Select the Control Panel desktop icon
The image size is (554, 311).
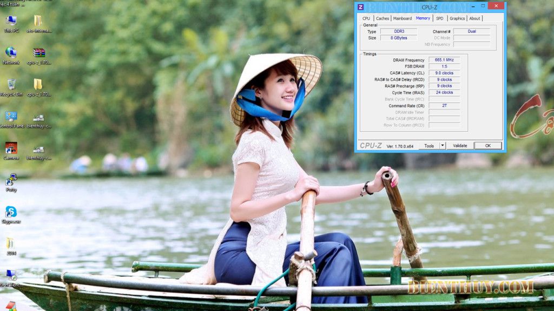pyautogui.click(x=12, y=119)
